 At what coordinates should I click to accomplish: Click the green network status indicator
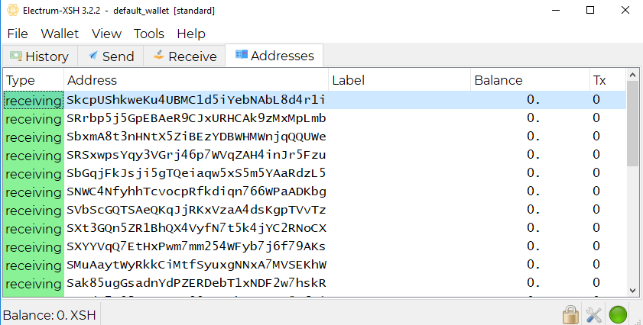618,314
